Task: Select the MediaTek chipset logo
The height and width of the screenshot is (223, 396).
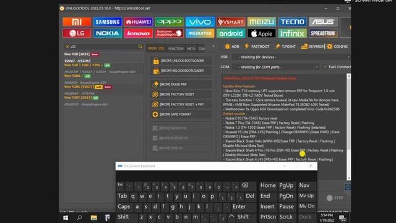Action: coord(200,33)
